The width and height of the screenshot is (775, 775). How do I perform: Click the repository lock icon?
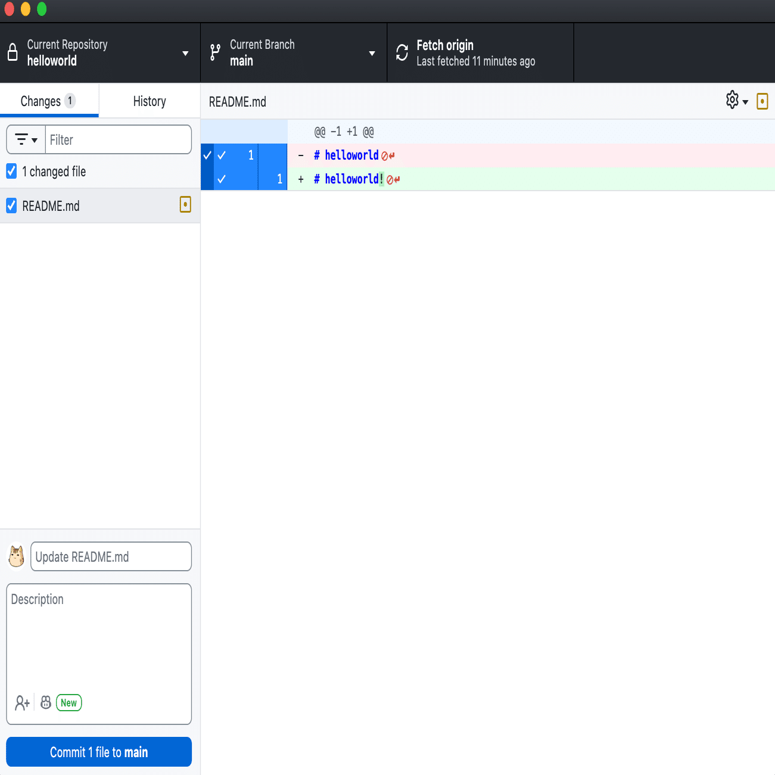(13, 52)
